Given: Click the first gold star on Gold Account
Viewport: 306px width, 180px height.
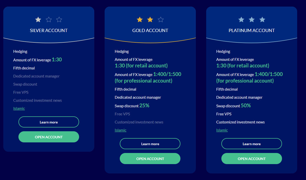Looking at the screenshot, I should click(x=139, y=19).
